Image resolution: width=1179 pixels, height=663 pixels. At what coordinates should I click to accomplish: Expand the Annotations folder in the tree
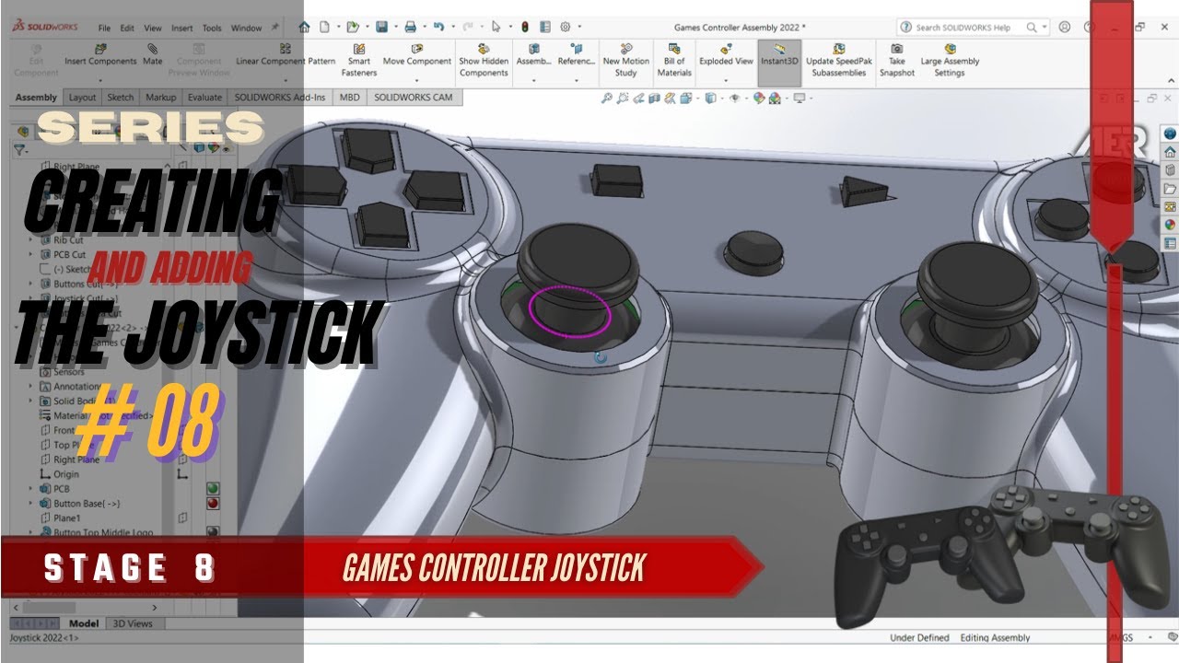(30, 387)
